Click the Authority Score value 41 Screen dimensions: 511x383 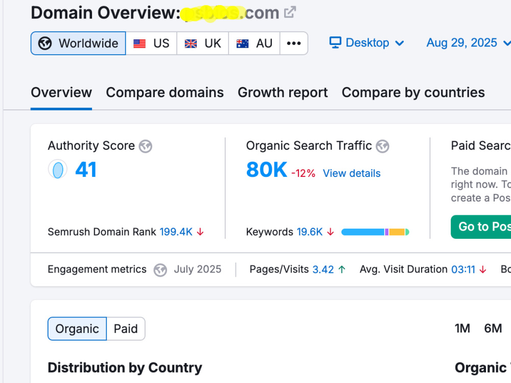86,170
